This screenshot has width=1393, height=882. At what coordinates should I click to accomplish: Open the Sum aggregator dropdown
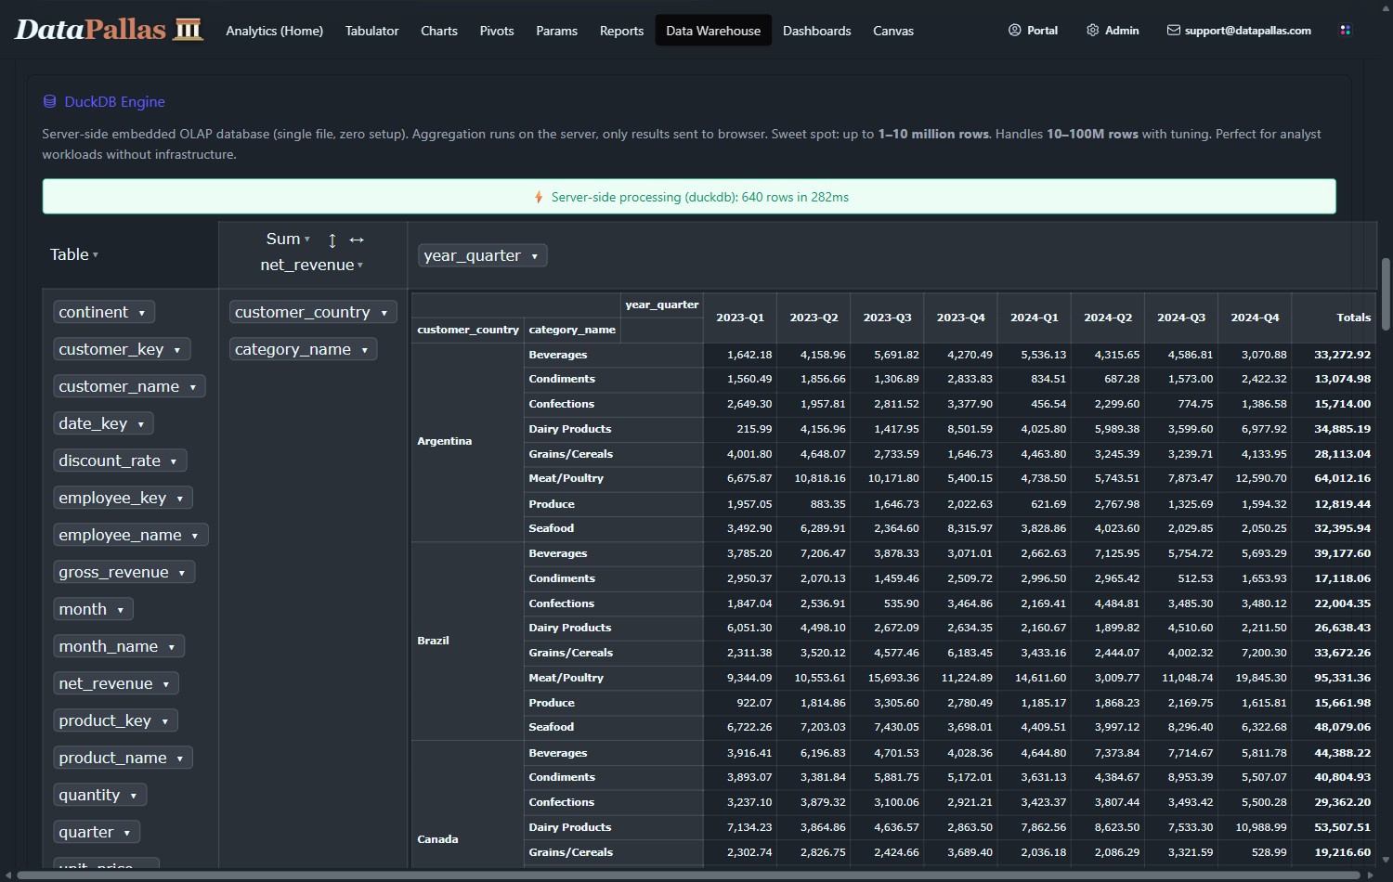point(289,239)
